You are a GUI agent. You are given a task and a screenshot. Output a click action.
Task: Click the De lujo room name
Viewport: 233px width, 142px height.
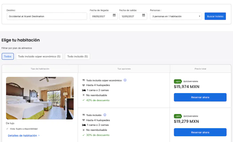(10, 123)
